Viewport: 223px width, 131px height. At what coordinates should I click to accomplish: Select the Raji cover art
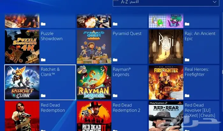point(166,47)
